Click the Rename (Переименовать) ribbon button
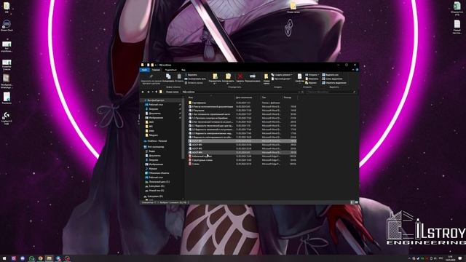The height and width of the screenshot is (262, 466). tap(253, 78)
